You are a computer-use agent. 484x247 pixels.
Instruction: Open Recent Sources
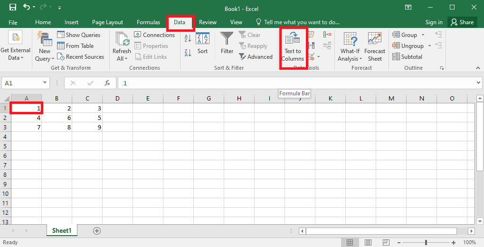(81, 57)
